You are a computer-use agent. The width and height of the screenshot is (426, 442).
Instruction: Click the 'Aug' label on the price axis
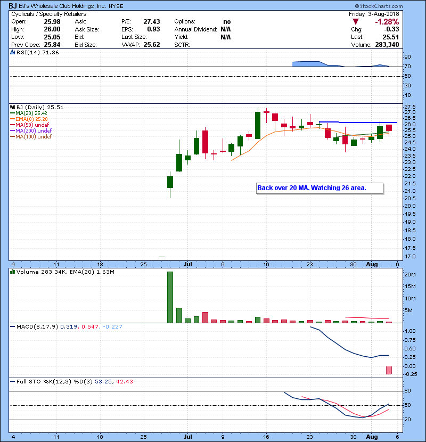tap(372, 264)
